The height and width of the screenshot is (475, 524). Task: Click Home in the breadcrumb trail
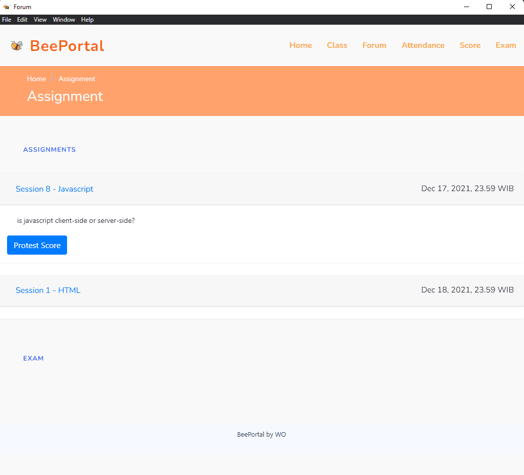pyautogui.click(x=36, y=79)
